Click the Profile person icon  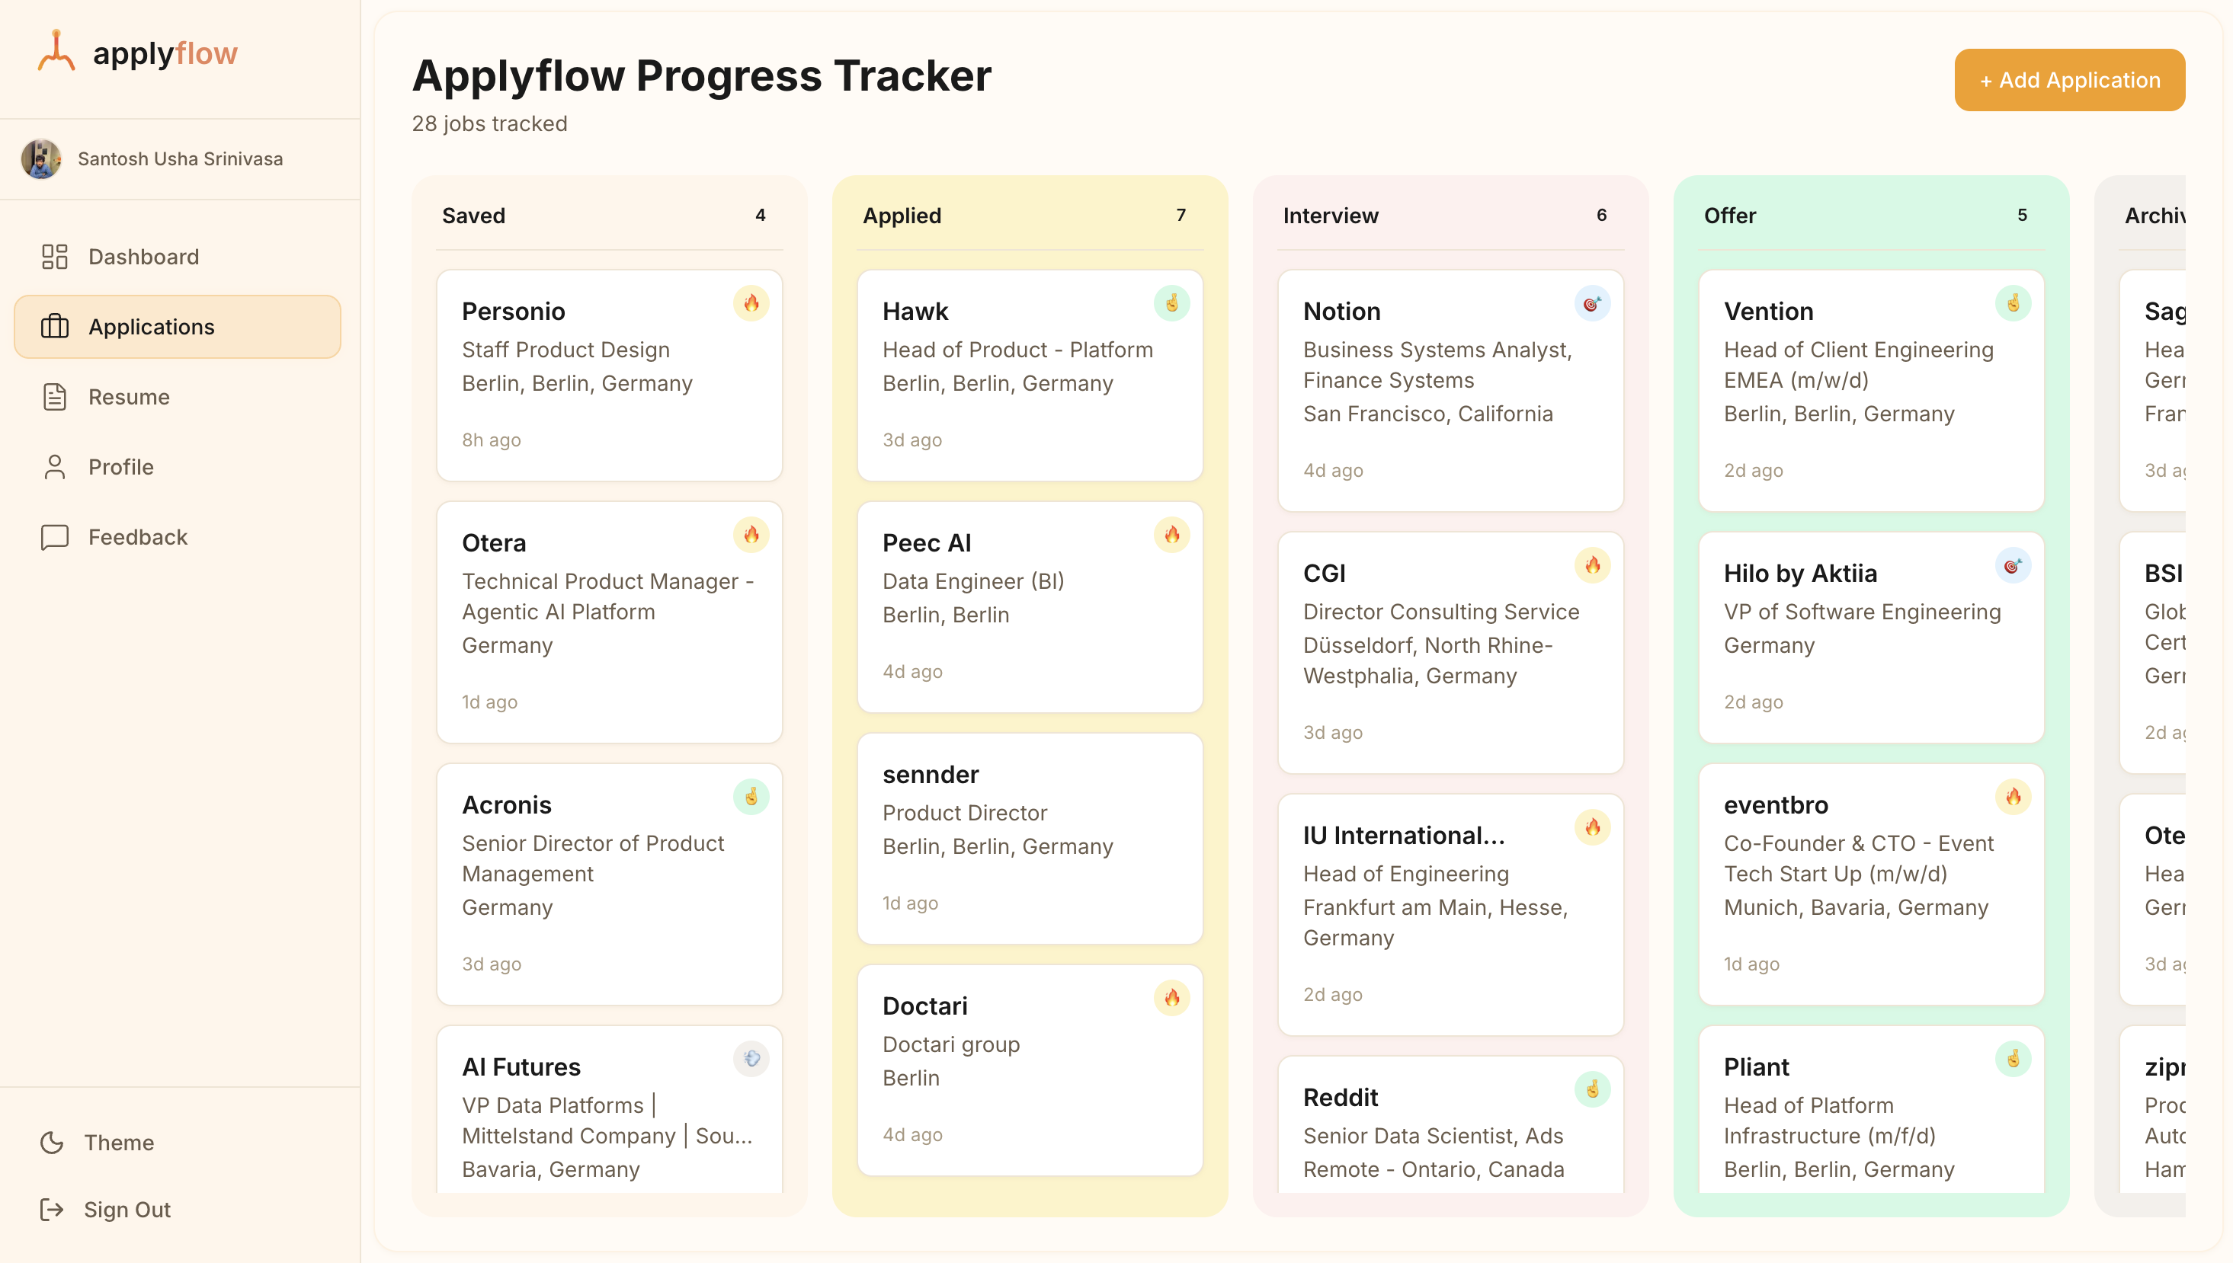click(x=55, y=467)
